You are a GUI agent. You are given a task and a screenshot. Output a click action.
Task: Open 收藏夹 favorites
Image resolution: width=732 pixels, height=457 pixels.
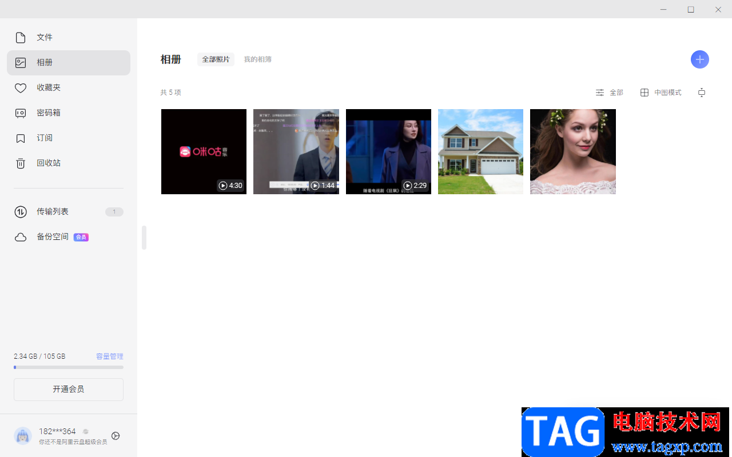click(x=69, y=88)
